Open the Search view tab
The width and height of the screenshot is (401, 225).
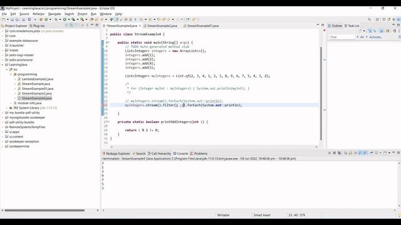pyautogui.click(x=139, y=154)
